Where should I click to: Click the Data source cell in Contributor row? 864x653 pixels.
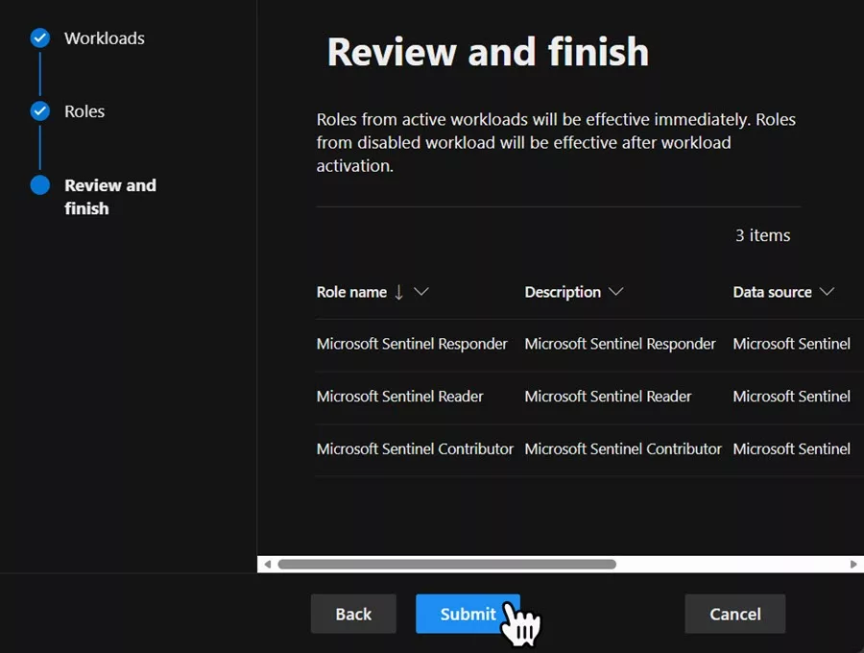[791, 448]
